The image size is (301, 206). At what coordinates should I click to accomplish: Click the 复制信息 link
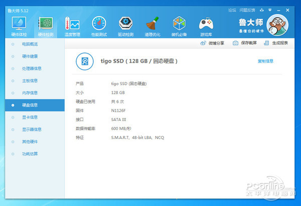click(x=265, y=61)
